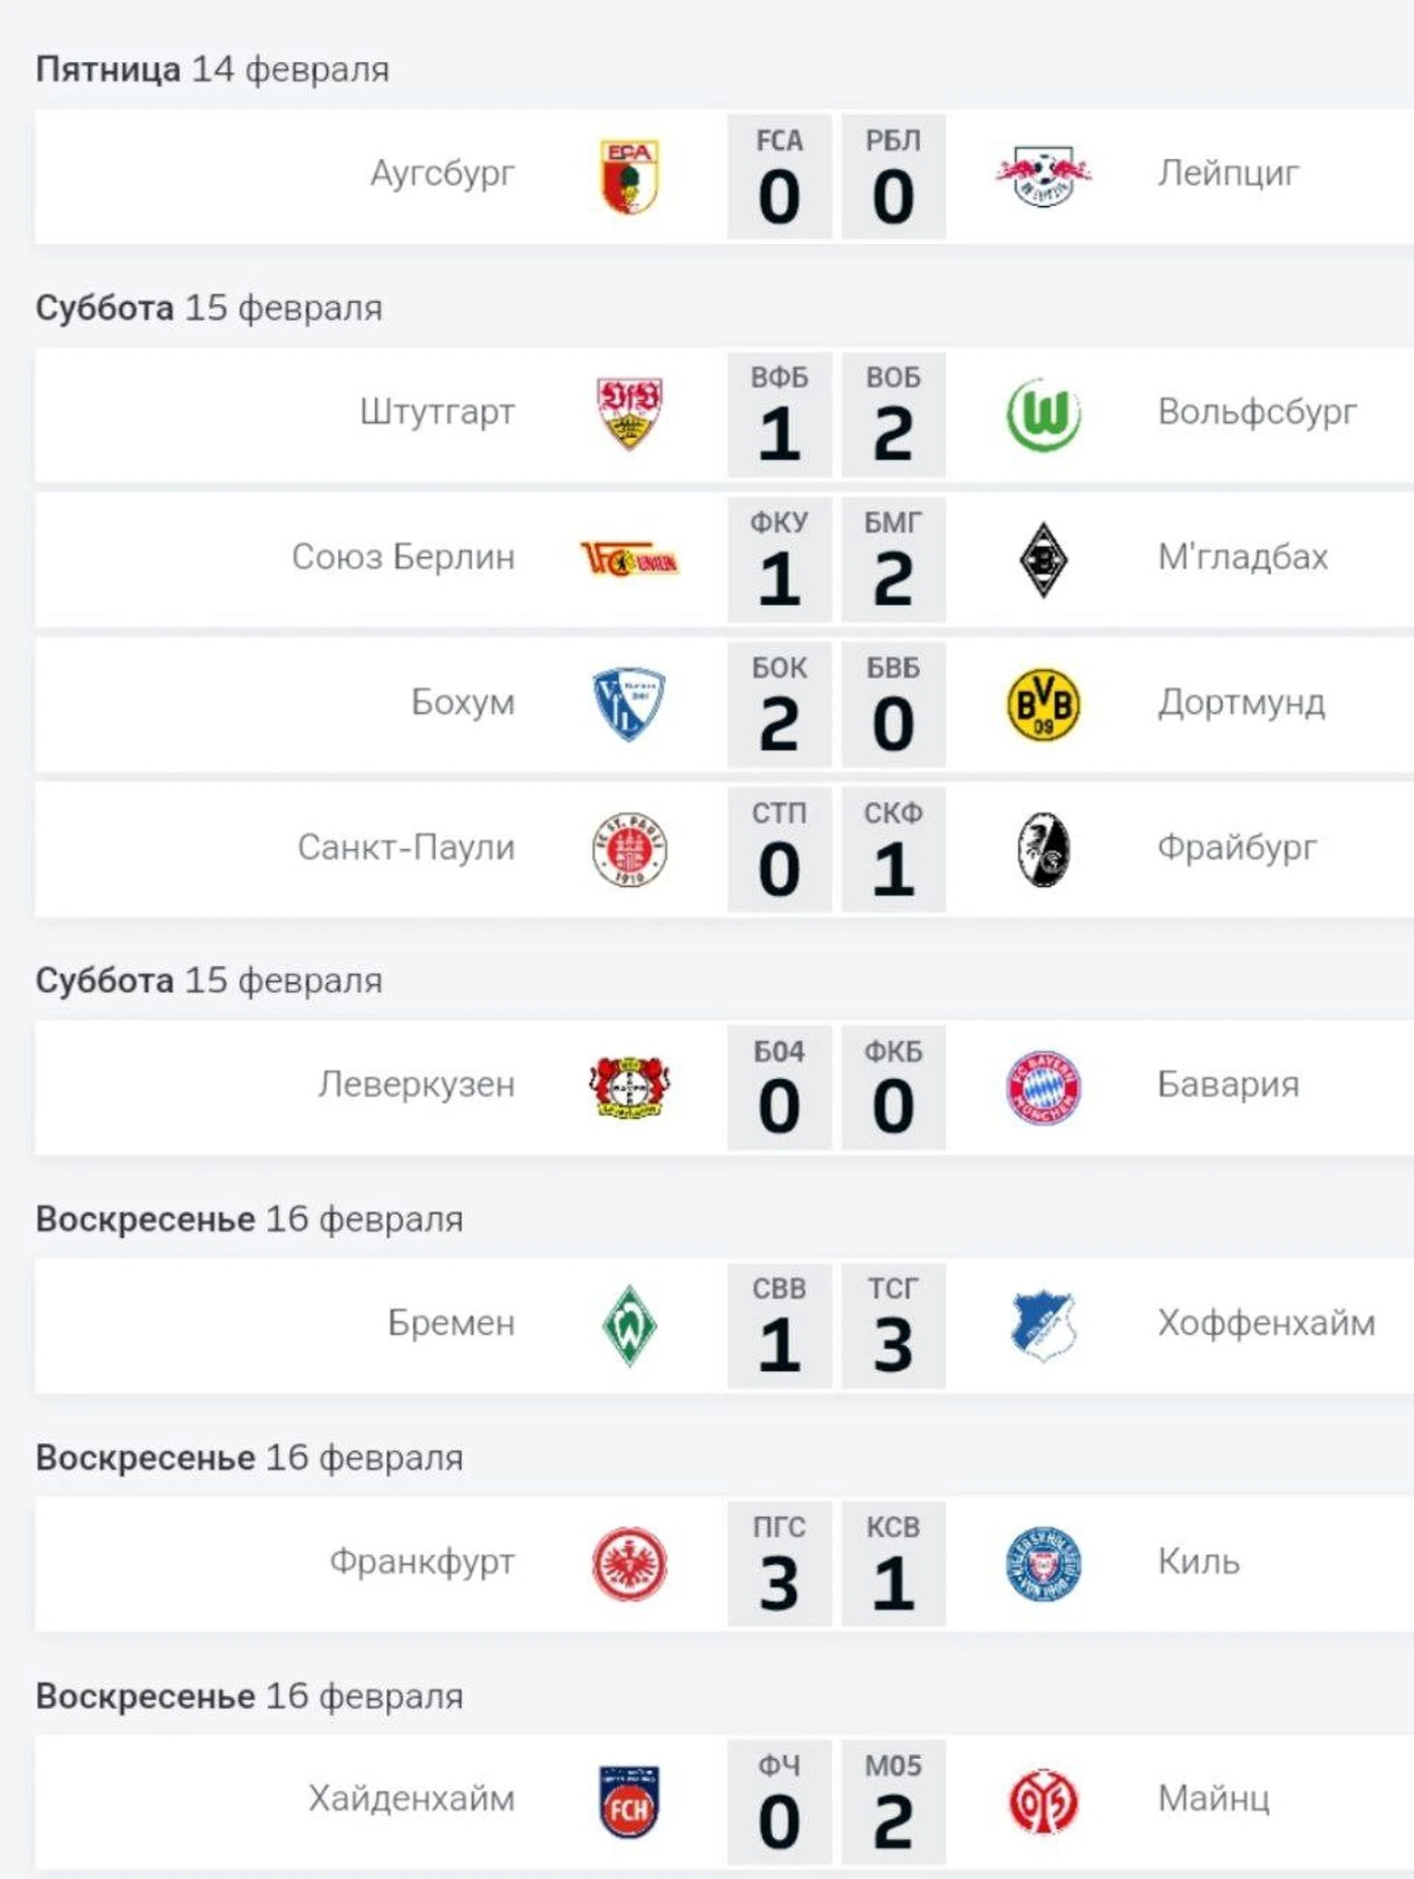Click the Augsburg club crest
The width and height of the screenshot is (1414, 1879).
pos(630,176)
